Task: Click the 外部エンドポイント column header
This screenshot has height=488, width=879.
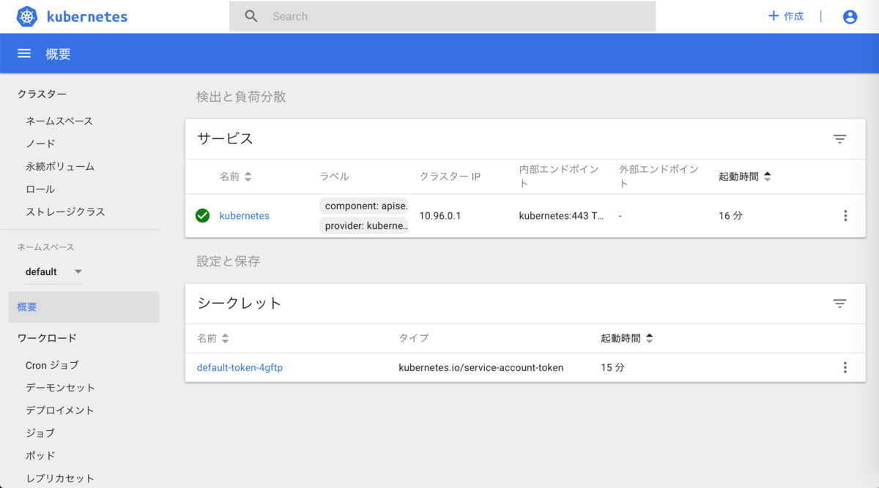Action: 659,176
